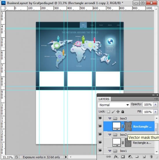Click the canvas vertical scroll up arrow

click(x=156, y=9)
